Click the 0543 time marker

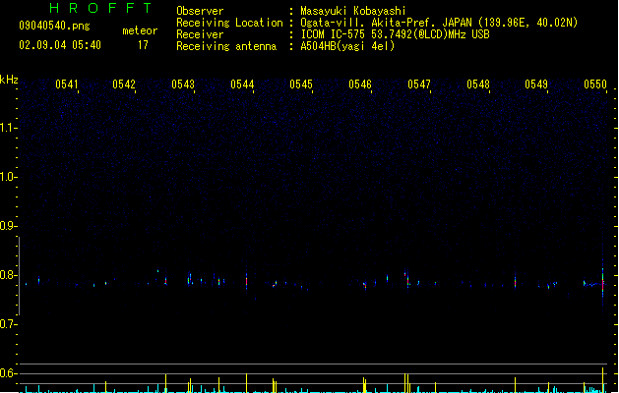tap(183, 84)
